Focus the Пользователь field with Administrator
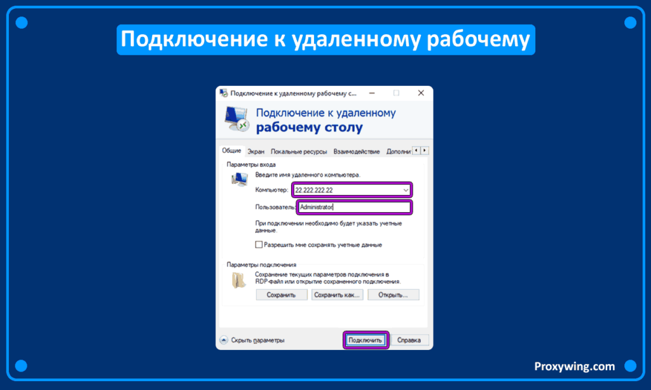651x390 pixels. (354, 207)
